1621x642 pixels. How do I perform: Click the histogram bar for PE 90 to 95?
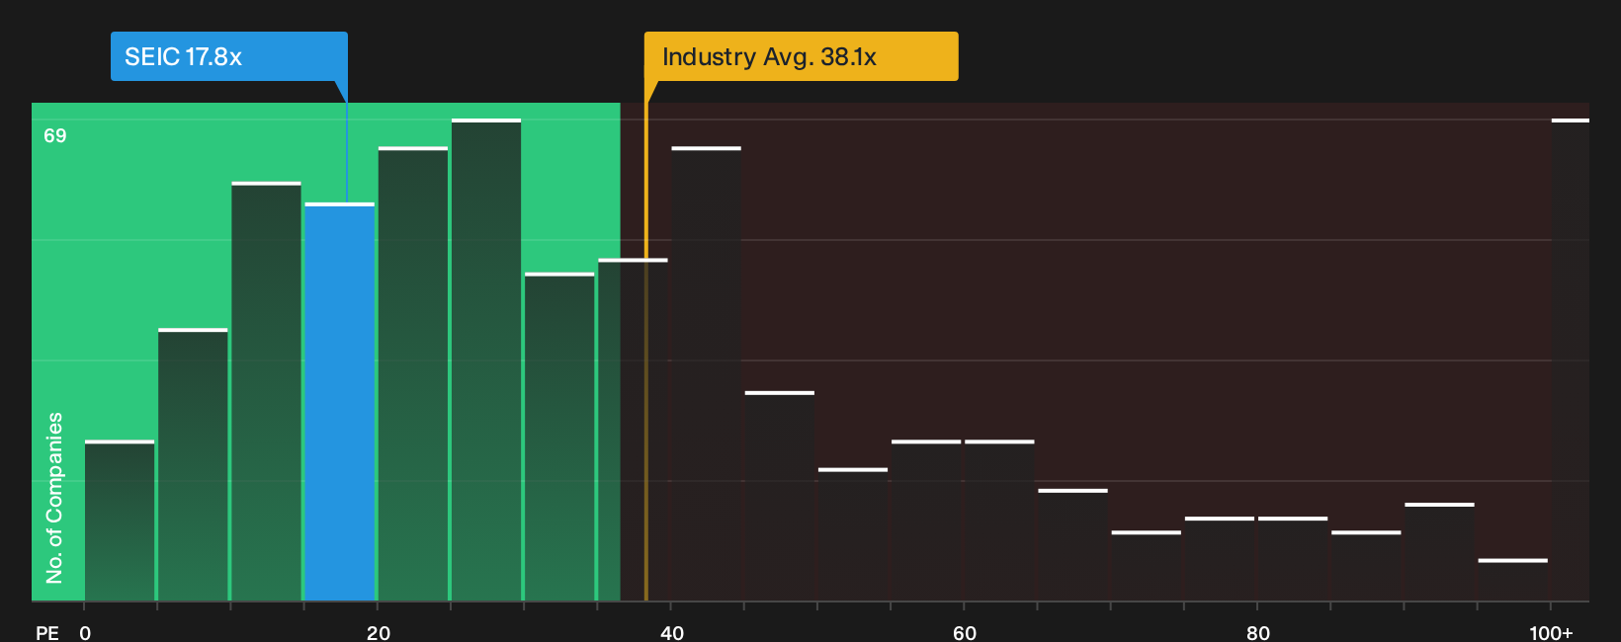click(1439, 552)
